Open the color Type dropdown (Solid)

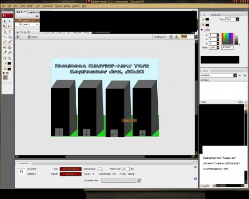coord(232,19)
